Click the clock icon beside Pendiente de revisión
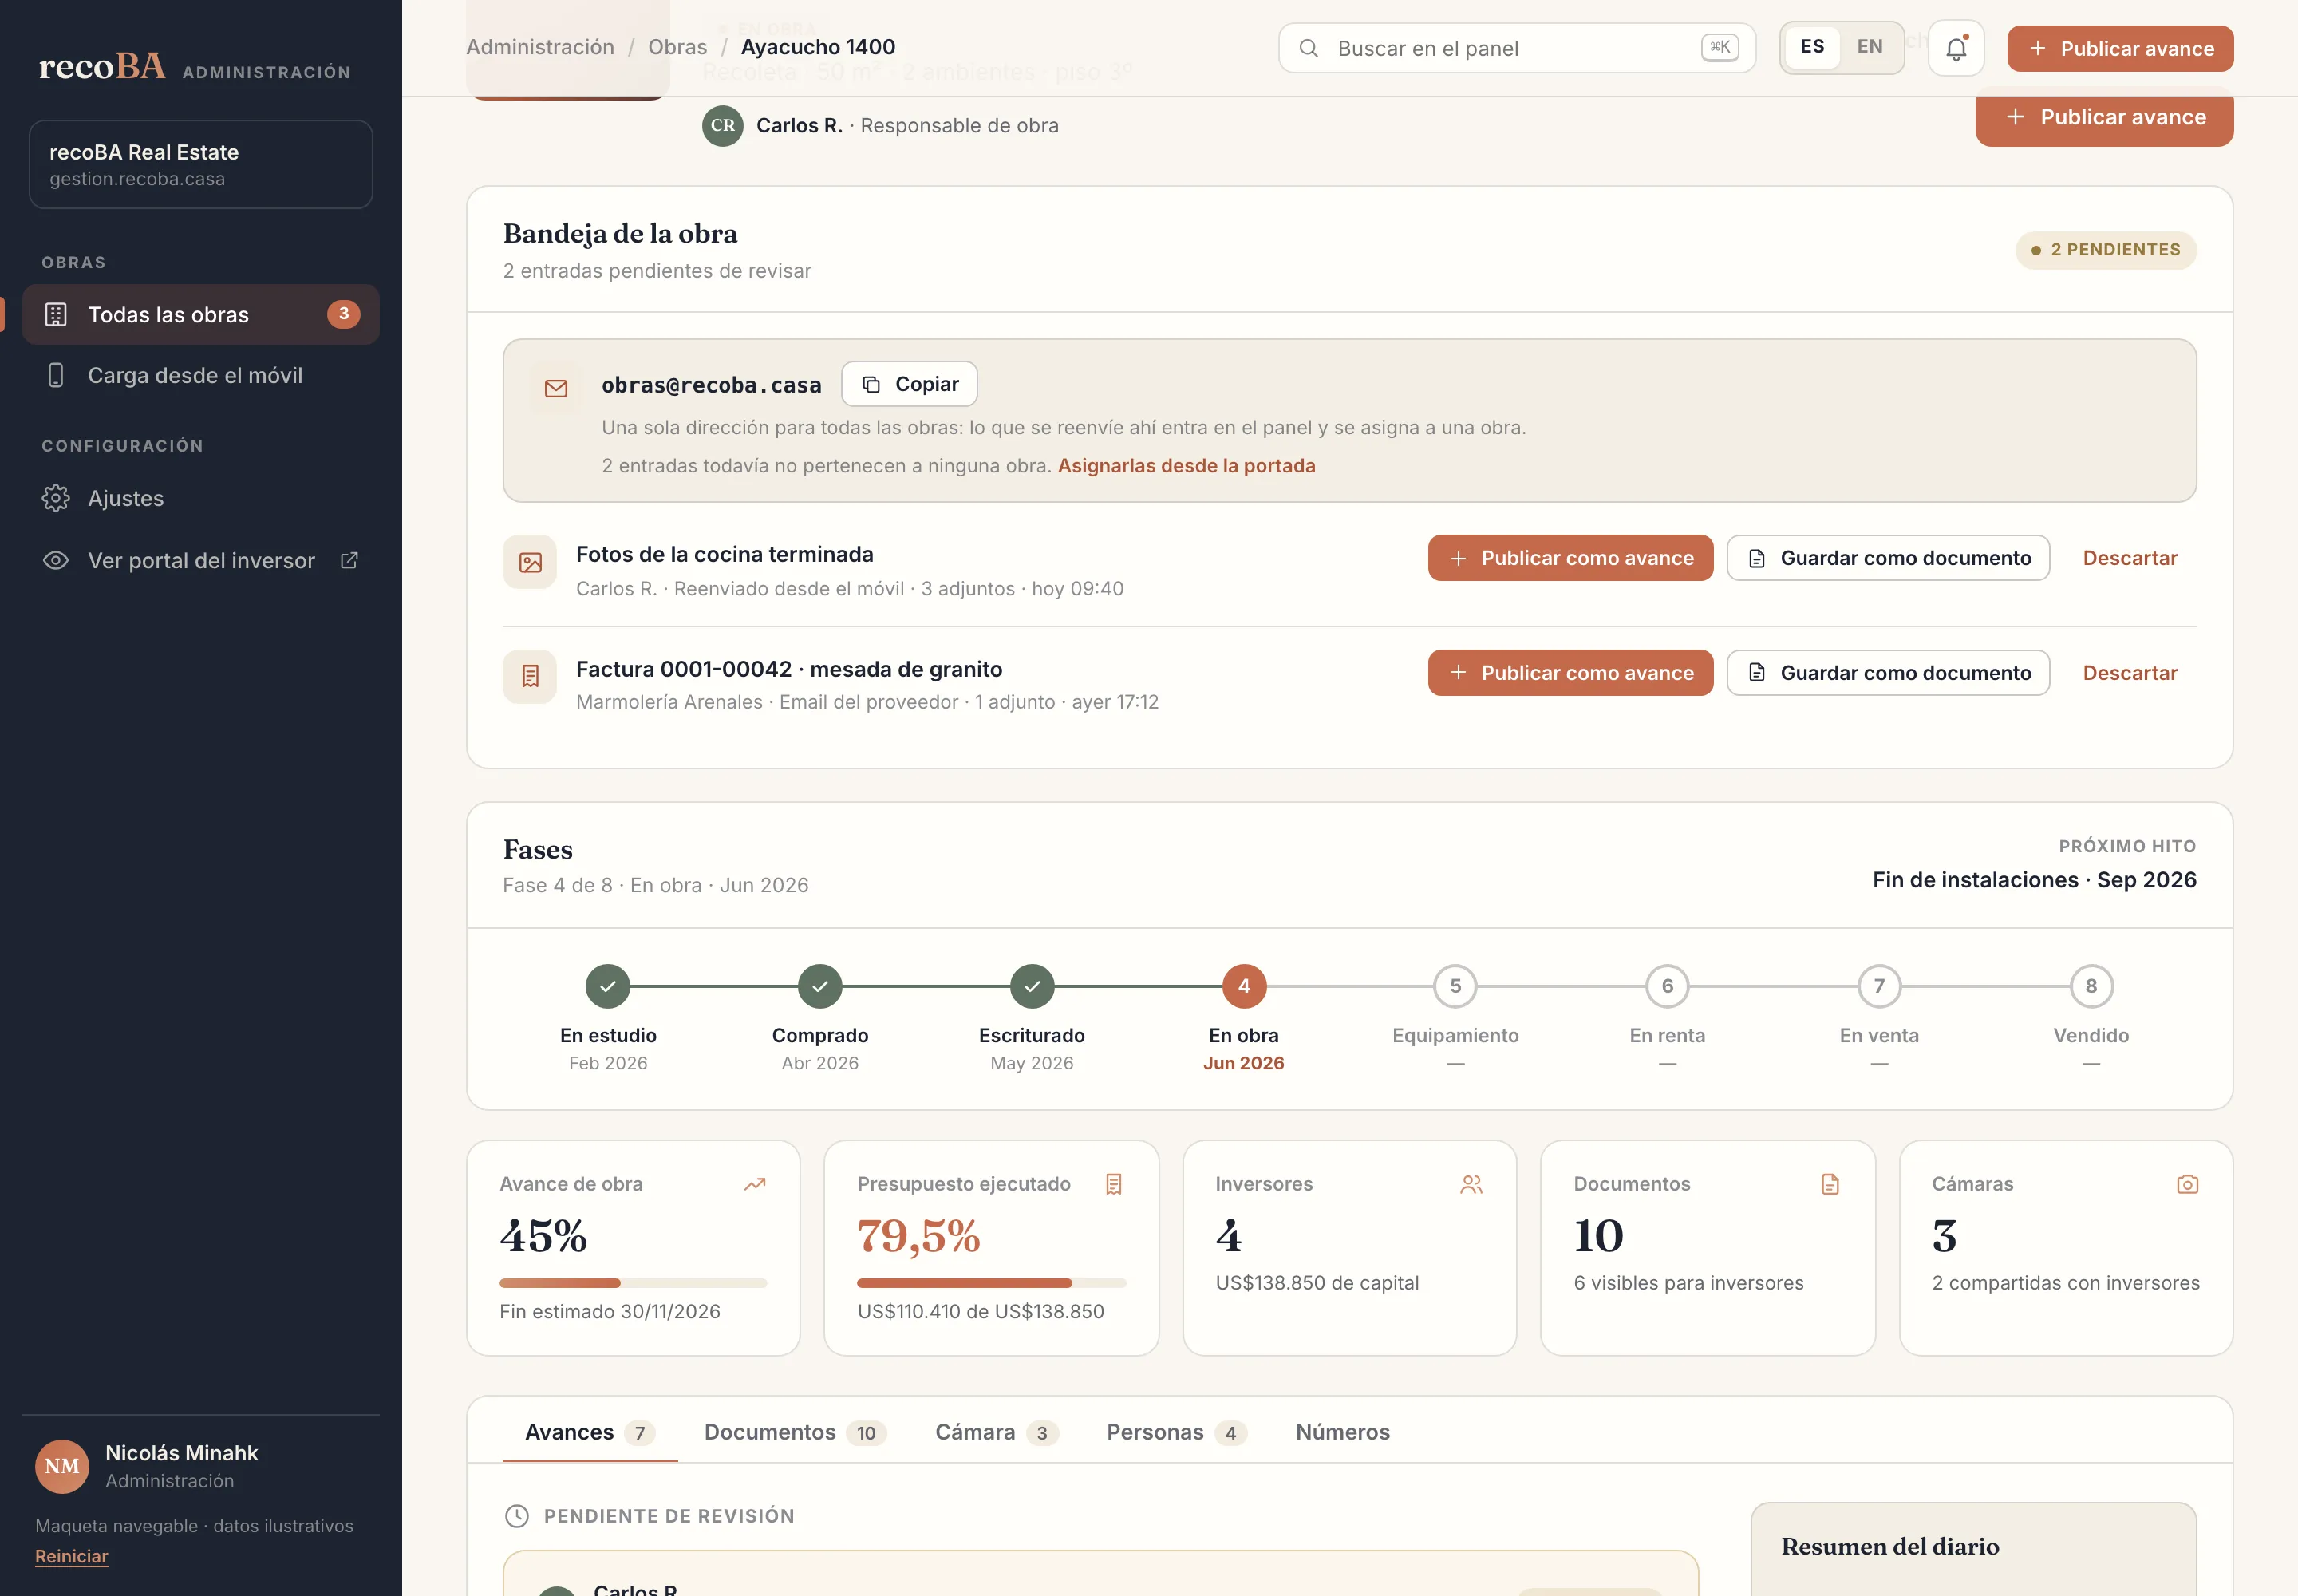Image resolution: width=2298 pixels, height=1596 pixels. (x=516, y=1516)
